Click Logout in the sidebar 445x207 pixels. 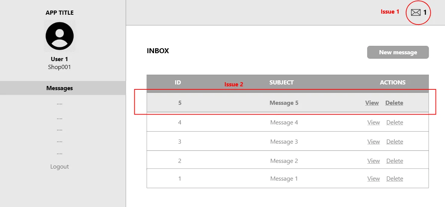[60, 166]
